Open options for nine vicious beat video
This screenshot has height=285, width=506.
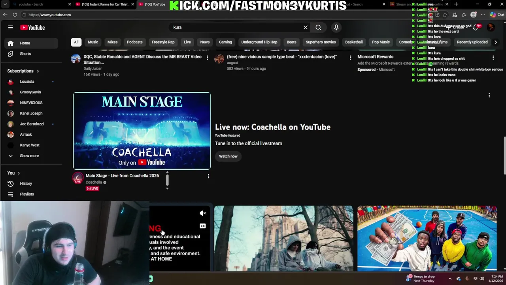coord(350,58)
